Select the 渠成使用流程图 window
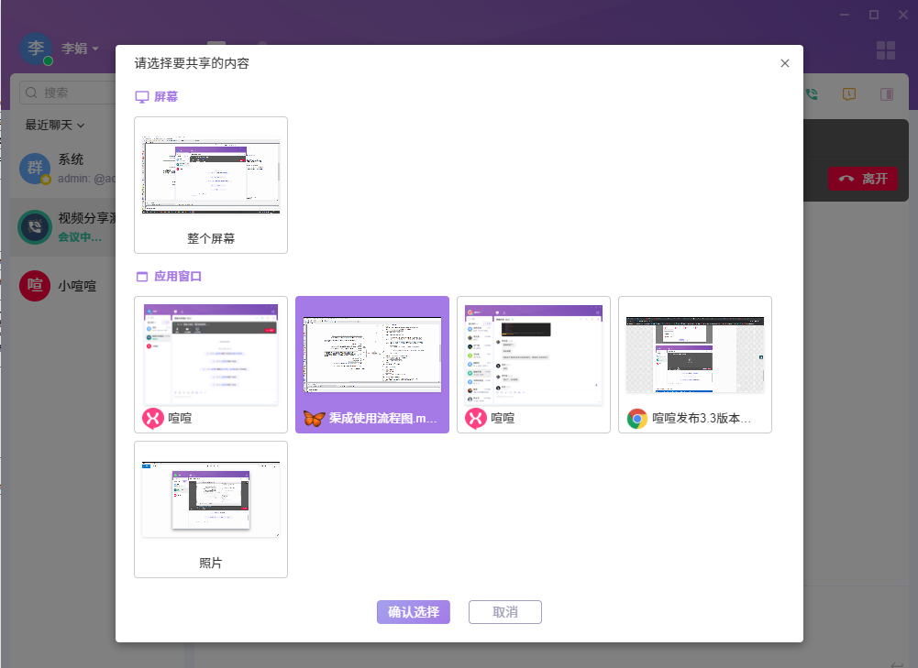 (x=372, y=365)
